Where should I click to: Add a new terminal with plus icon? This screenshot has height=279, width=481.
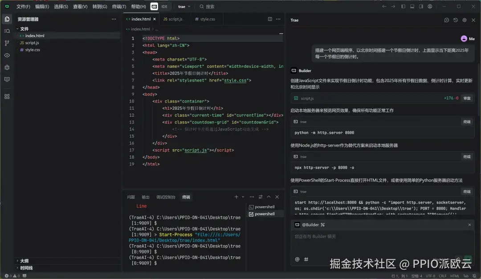(236, 197)
